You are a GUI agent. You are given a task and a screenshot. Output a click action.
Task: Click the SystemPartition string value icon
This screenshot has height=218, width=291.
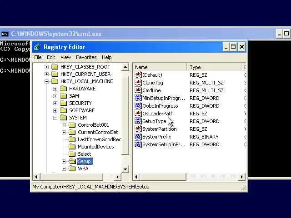(x=138, y=129)
